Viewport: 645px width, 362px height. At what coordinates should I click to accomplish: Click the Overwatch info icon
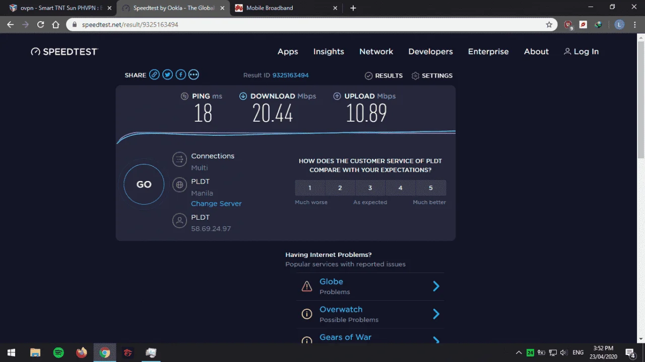pyautogui.click(x=306, y=314)
